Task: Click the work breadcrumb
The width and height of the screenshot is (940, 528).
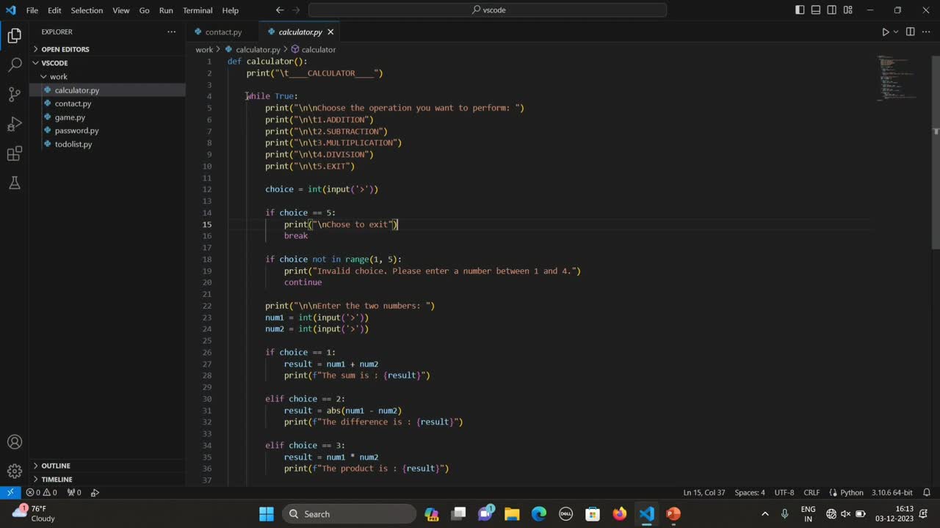Action: 204,50
